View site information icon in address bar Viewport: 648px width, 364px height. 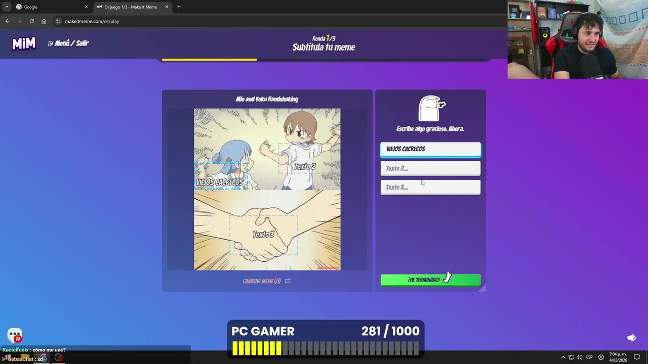[x=58, y=21]
